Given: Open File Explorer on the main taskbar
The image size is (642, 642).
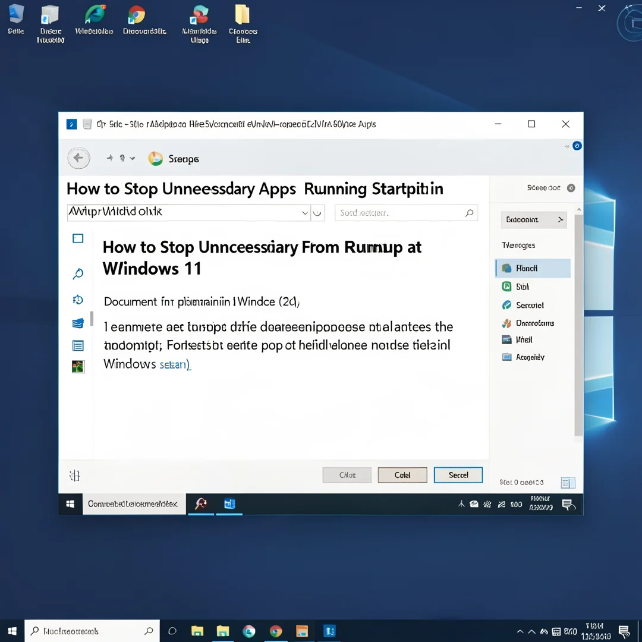Looking at the screenshot, I should (x=197, y=631).
